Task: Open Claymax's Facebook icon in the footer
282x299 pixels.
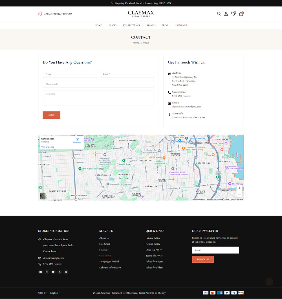Action: click(40, 272)
